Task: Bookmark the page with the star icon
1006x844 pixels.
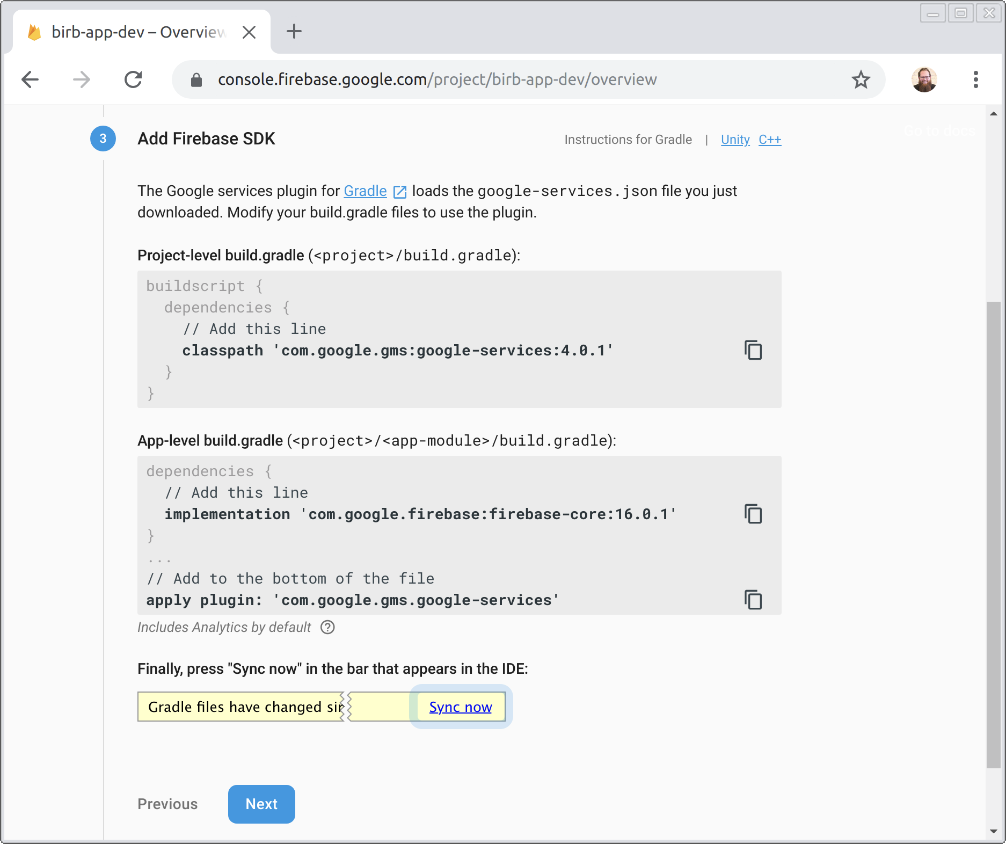Action: pyautogui.click(x=861, y=79)
